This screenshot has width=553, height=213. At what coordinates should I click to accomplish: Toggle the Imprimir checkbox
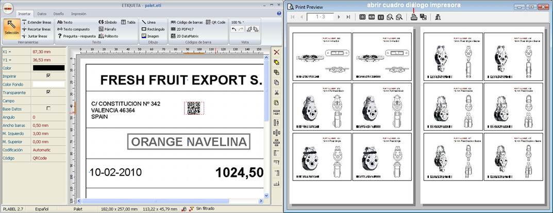[48, 75]
